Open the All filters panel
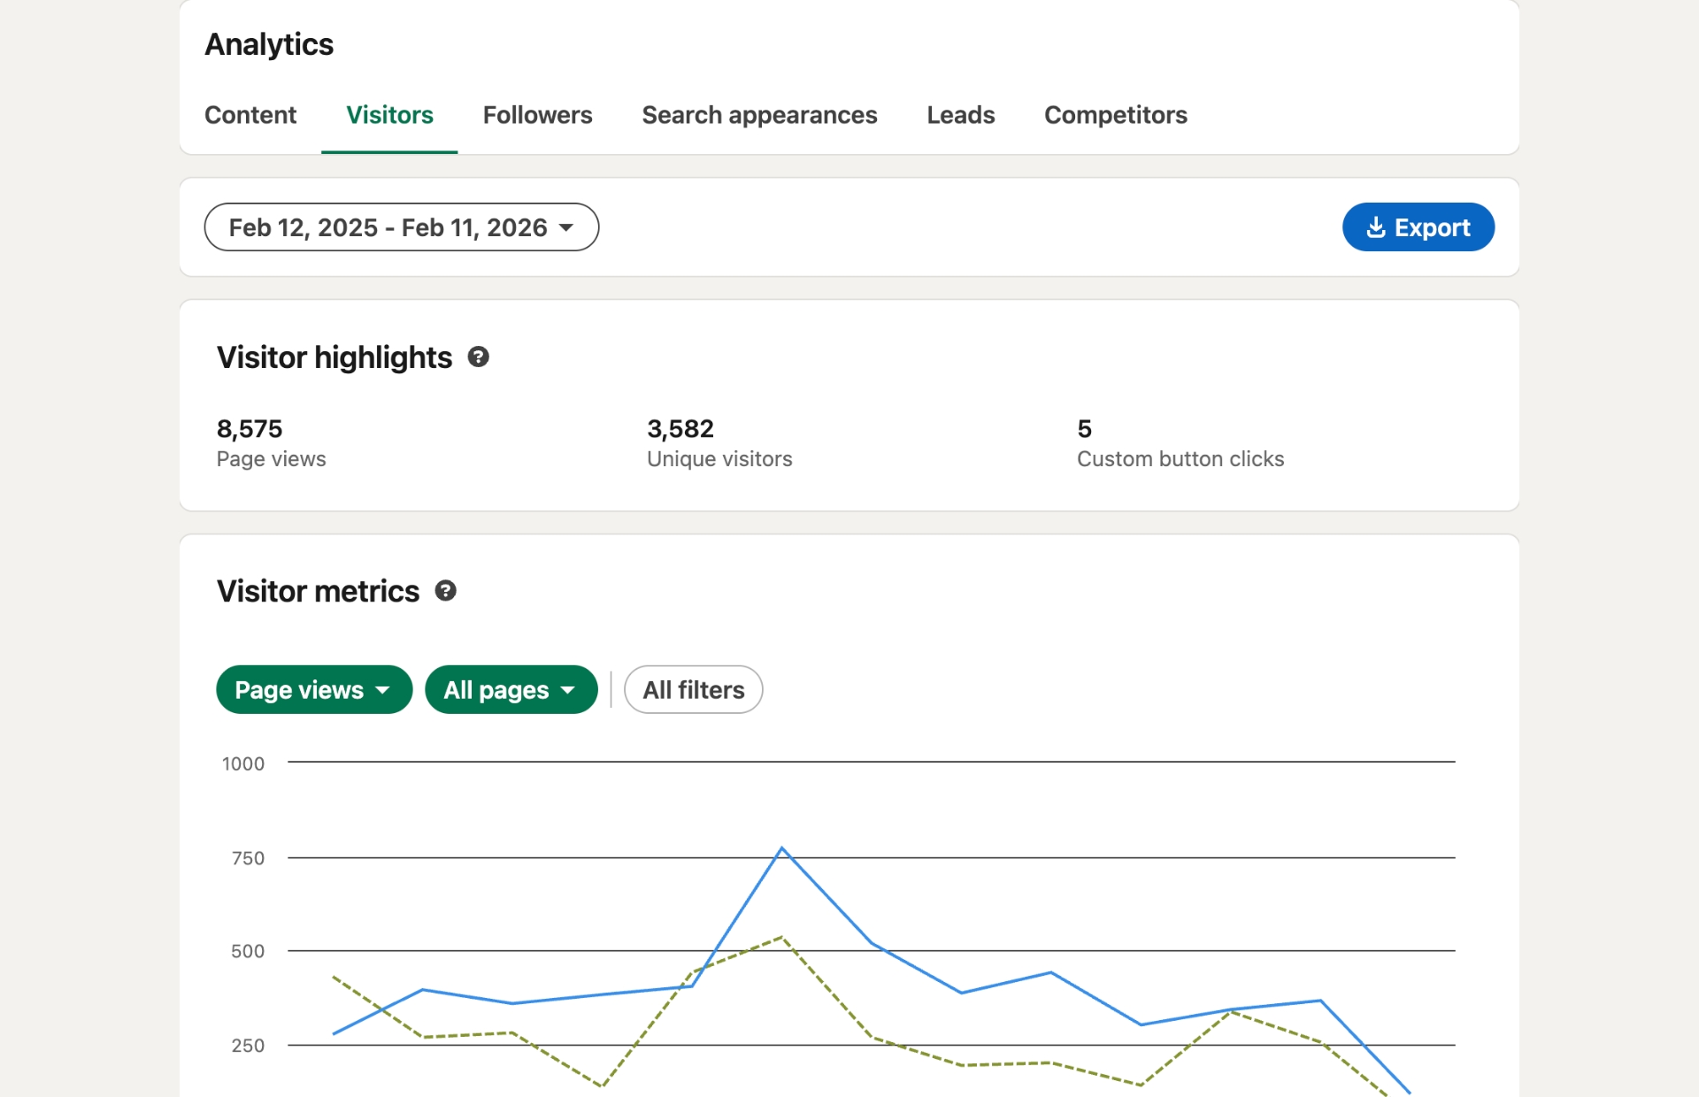 coord(693,689)
